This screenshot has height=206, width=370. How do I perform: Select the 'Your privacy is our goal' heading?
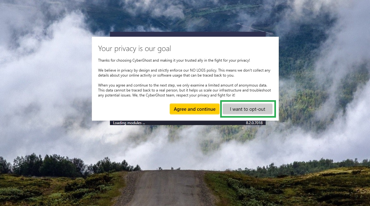pos(135,49)
